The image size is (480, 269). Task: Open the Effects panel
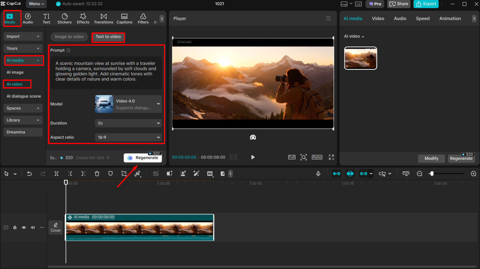point(83,18)
